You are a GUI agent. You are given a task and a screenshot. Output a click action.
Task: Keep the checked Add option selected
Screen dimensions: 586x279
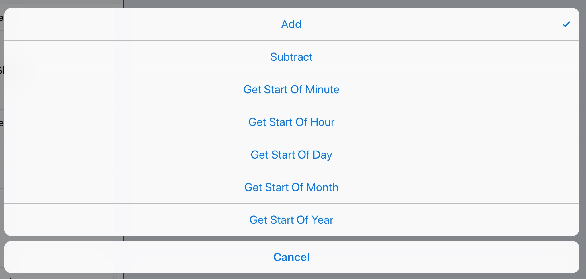pos(292,24)
